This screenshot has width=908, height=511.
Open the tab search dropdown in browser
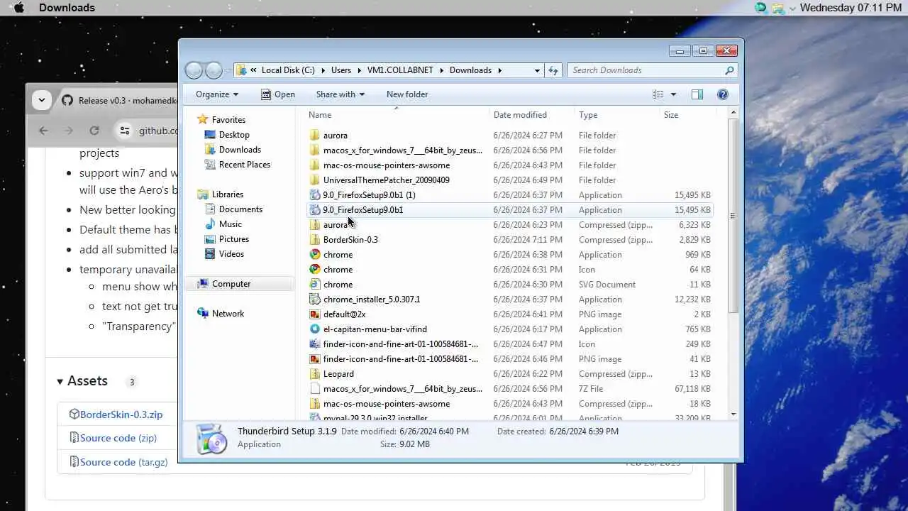(x=42, y=100)
